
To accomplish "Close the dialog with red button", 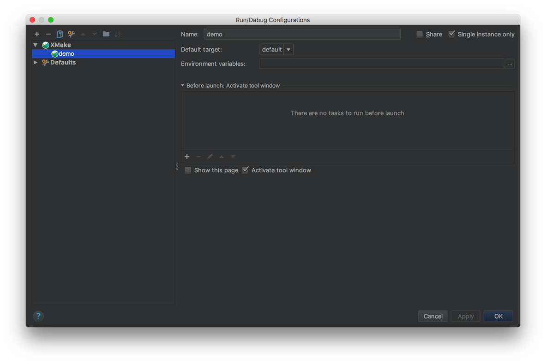I will (32, 20).
